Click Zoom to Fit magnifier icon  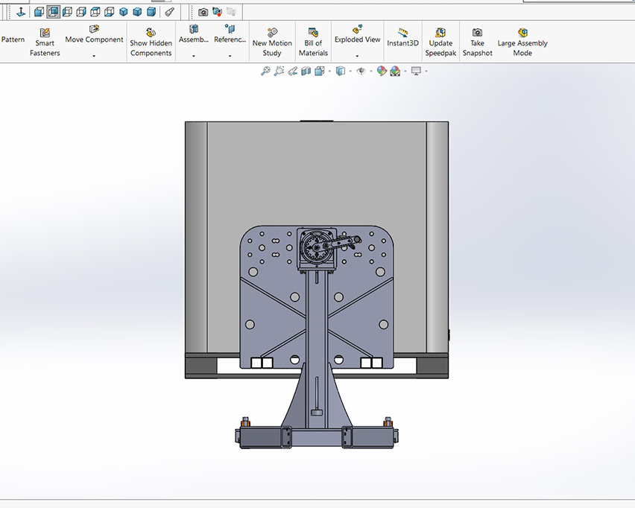265,72
